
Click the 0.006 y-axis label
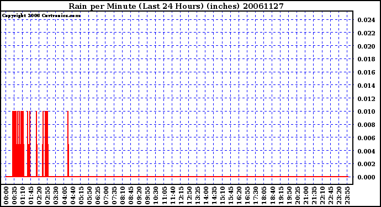pyautogui.click(x=366, y=138)
